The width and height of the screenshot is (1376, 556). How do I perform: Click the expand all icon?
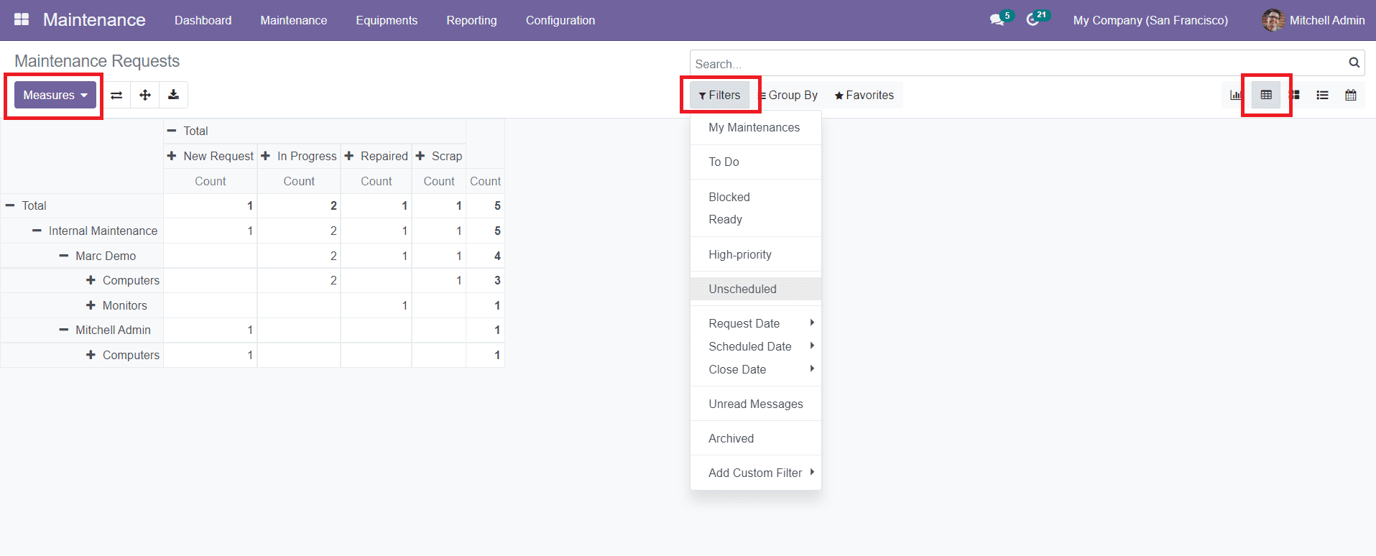coord(145,95)
